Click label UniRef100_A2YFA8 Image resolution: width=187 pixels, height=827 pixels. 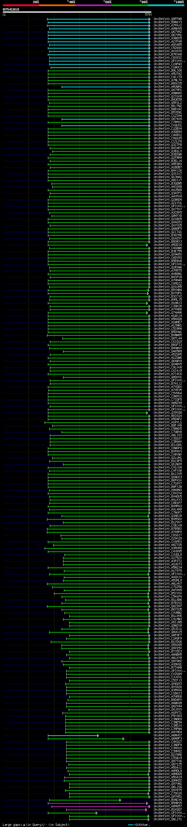[168, 41]
